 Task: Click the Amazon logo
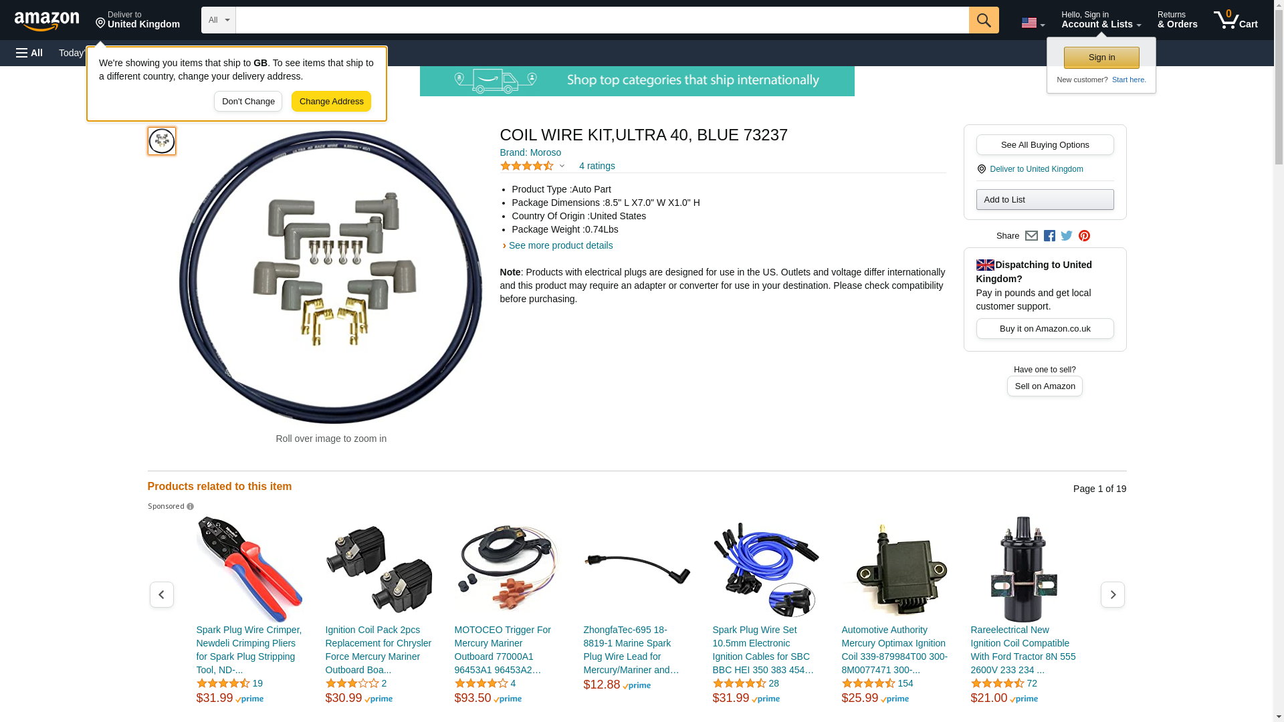coord(47,21)
